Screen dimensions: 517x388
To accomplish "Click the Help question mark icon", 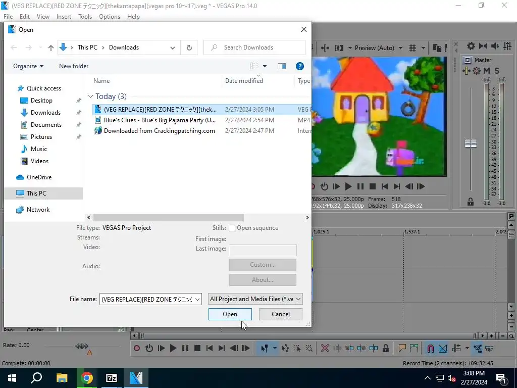I will tap(300, 66).
